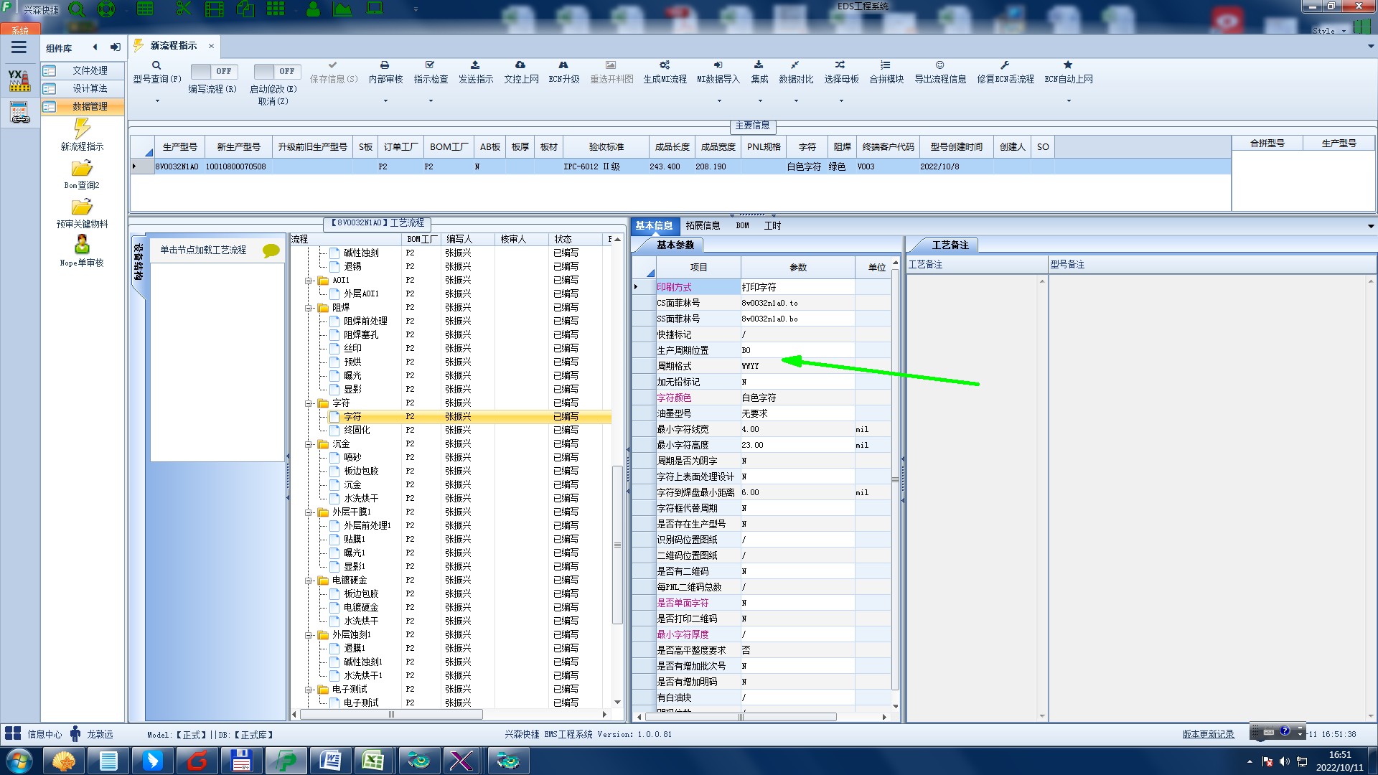
Task: Open 预审关键物料 folder item
Action: click(x=82, y=213)
